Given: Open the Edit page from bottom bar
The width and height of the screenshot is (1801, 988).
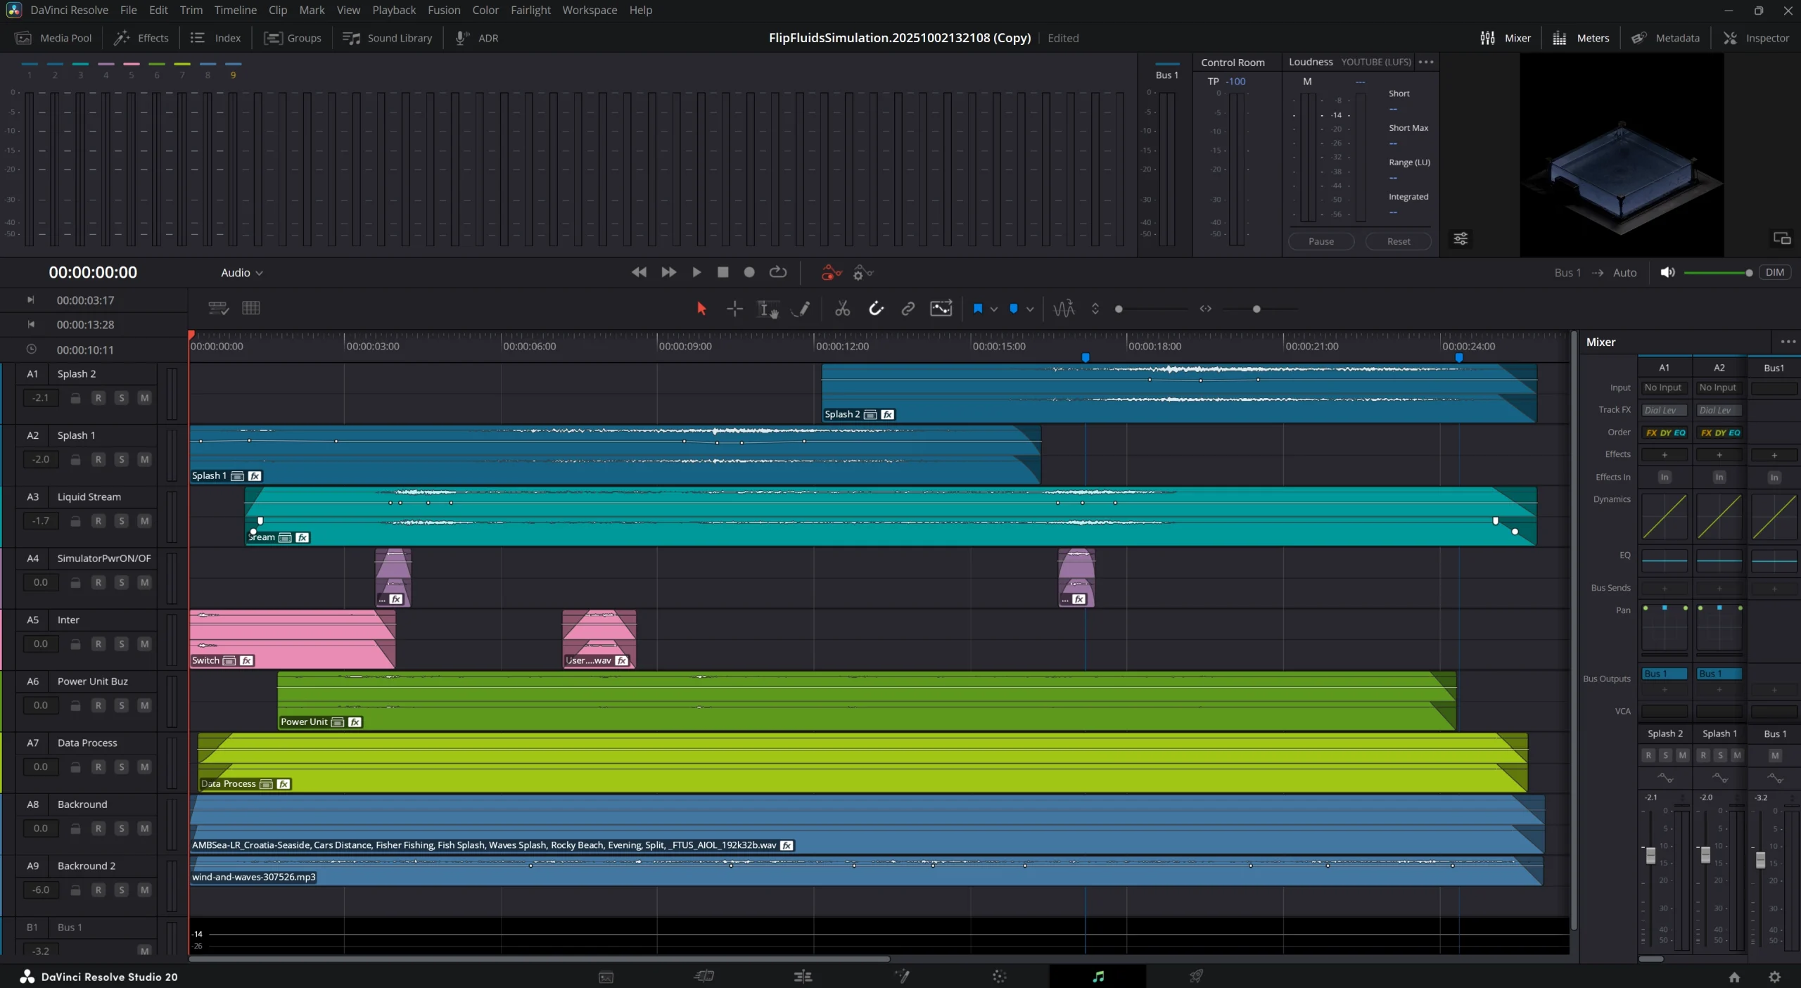Looking at the screenshot, I should (x=802, y=977).
